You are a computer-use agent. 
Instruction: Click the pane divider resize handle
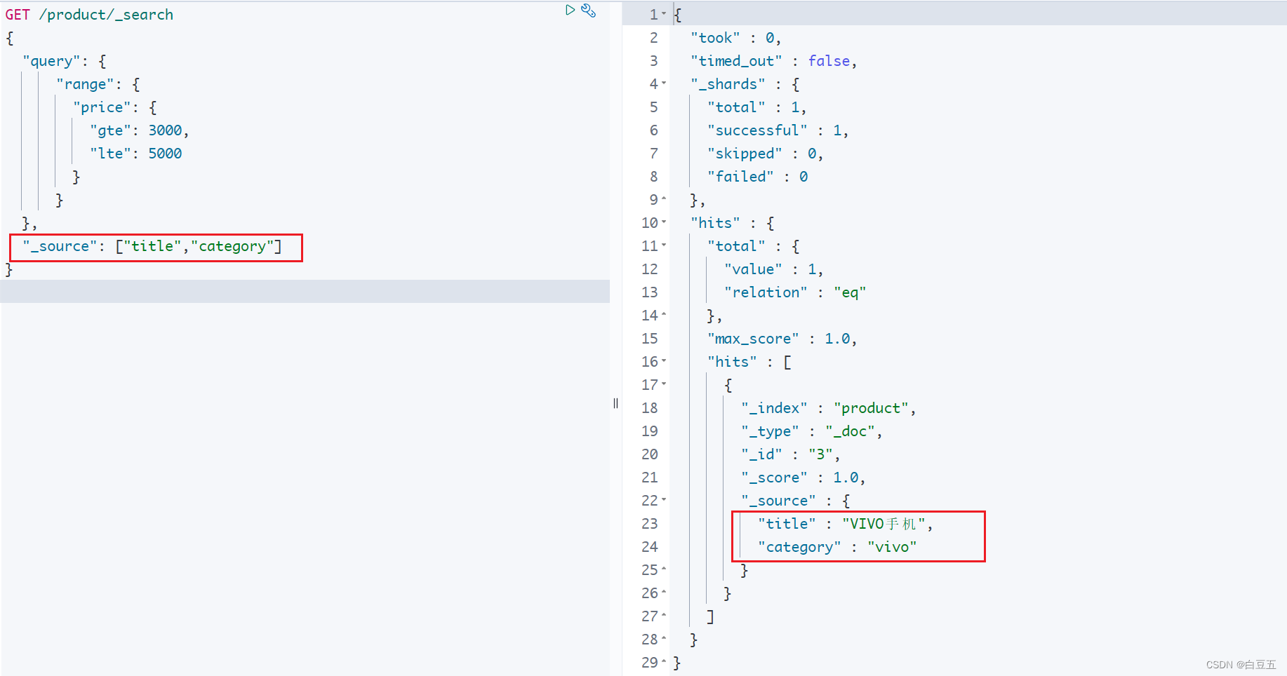pyautogui.click(x=615, y=403)
